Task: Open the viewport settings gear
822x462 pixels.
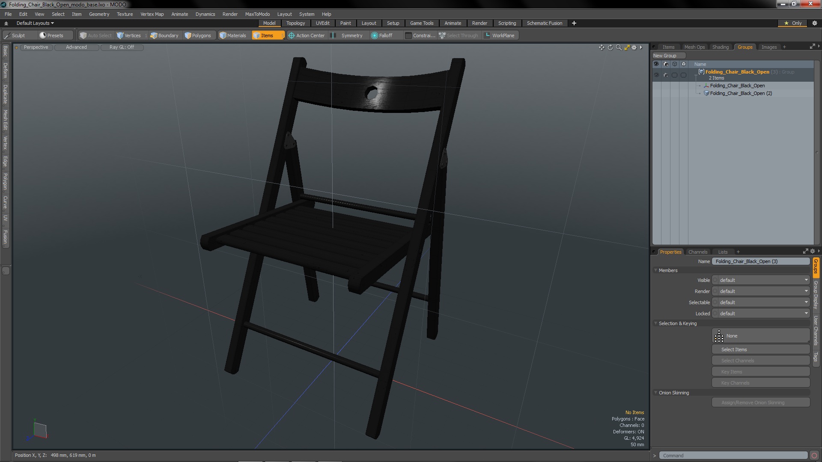Action: click(x=634, y=47)
